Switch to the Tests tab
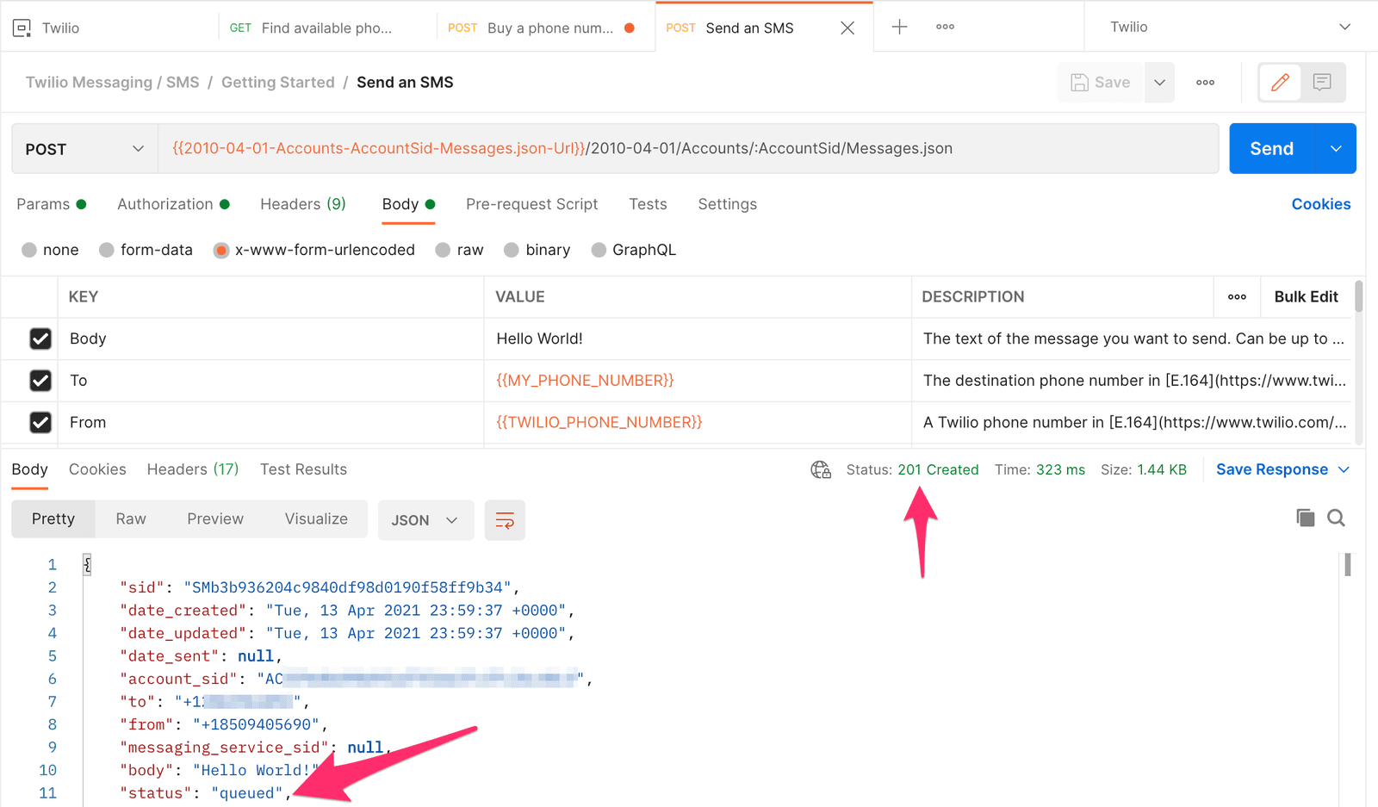The height and width of the screenshot is (807, 1378). [x=648, y=204]
